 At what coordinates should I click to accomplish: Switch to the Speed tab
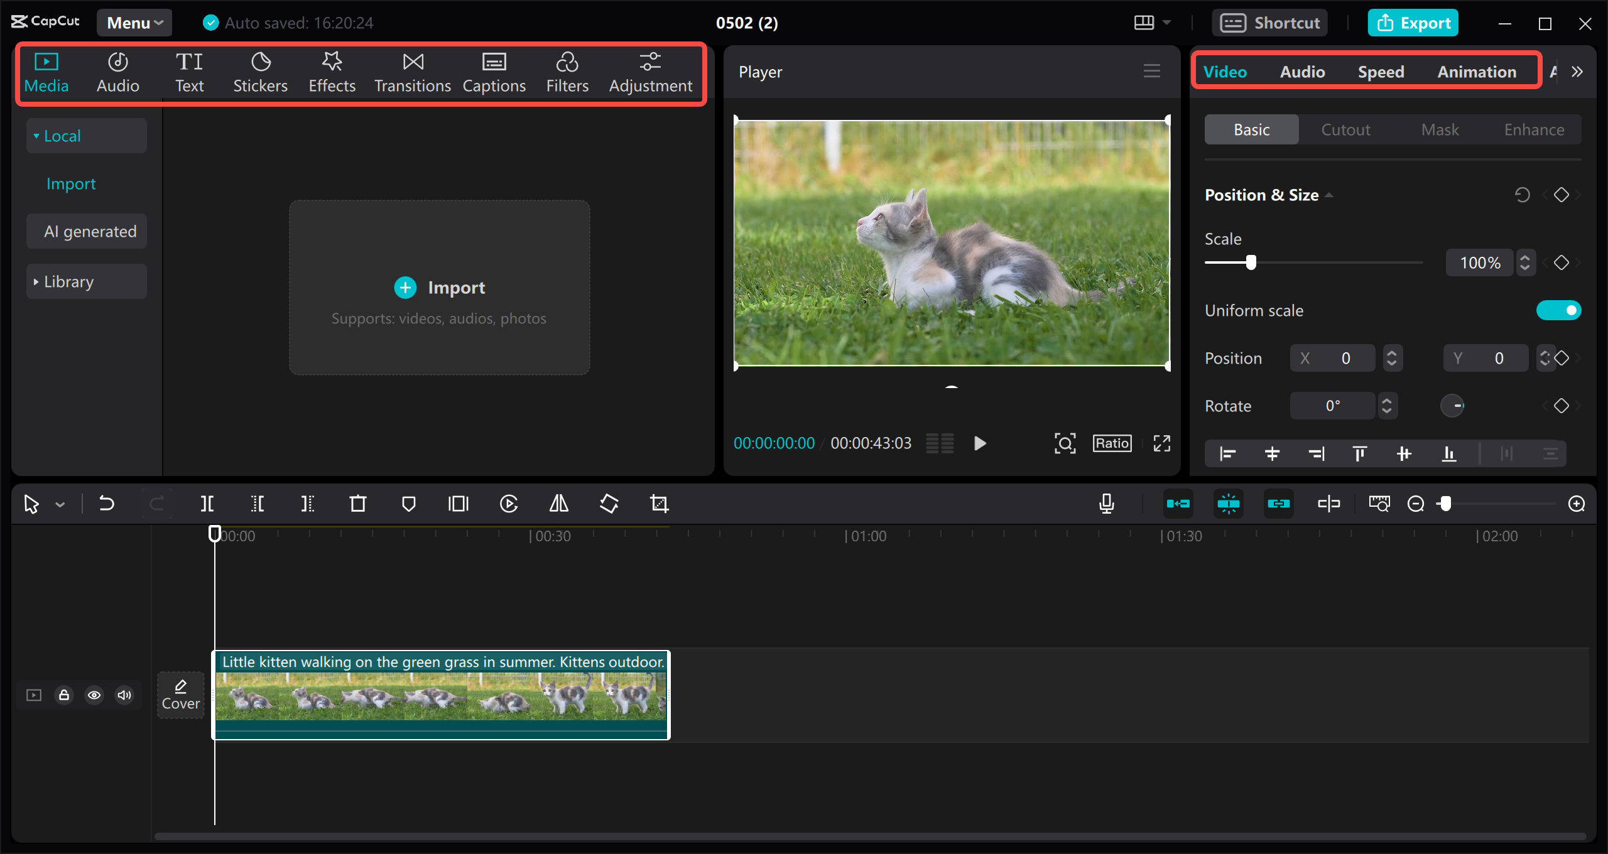(1381, 71)
